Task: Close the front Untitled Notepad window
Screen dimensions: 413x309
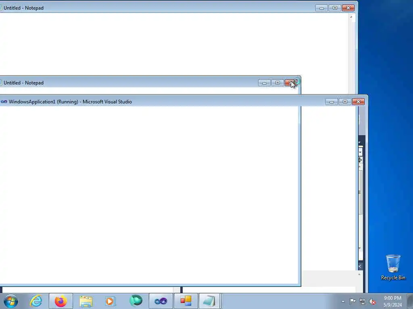Action: pos(291,83)
